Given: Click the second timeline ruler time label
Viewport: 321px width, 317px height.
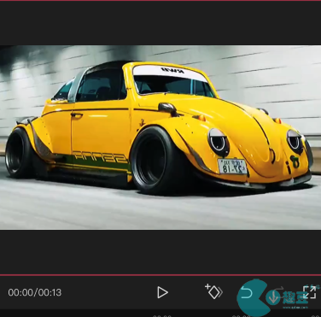Looking at the screenshot, I should tap(241, 315).
